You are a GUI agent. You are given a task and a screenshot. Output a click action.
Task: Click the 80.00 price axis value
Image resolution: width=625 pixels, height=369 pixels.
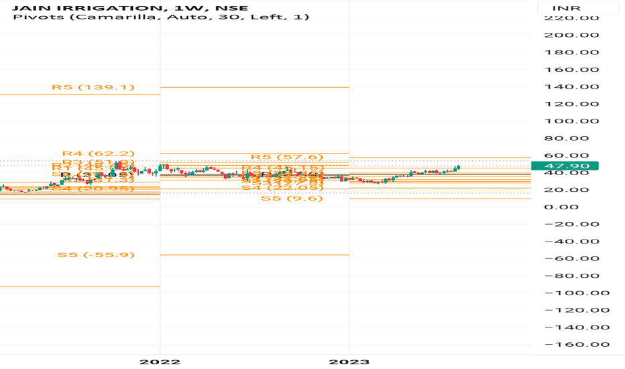click(567, 138)
